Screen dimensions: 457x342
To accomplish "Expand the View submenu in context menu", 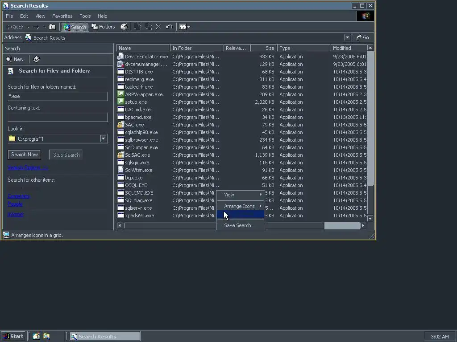I will tap(241, 195).
